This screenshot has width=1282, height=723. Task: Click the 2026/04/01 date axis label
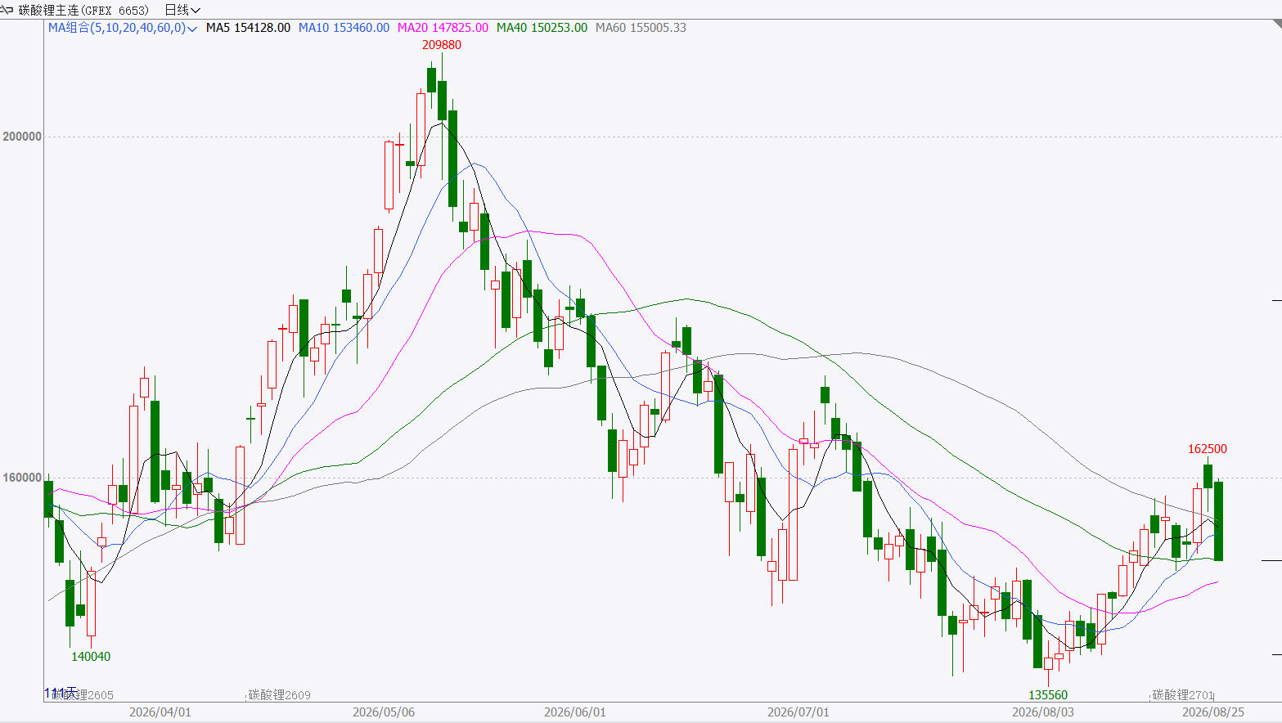(160, 712)
